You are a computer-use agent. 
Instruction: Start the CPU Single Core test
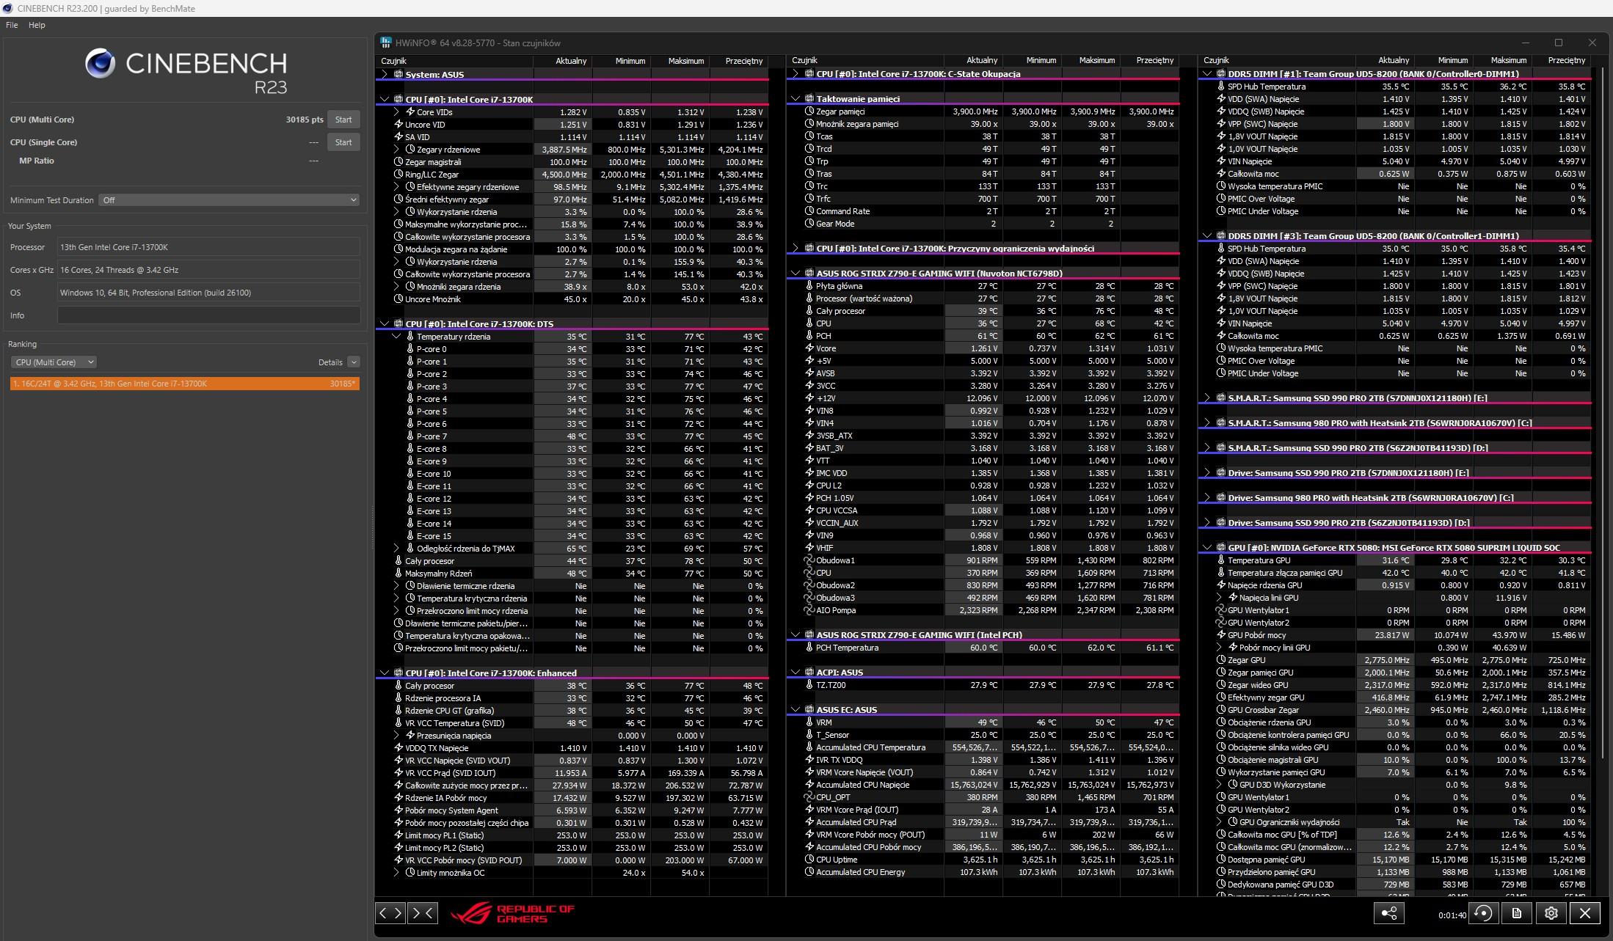[x=343, y=142]
